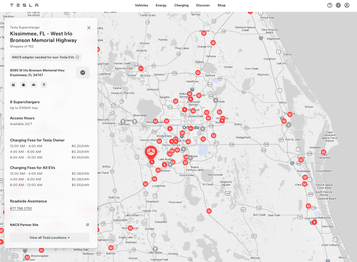Image resolution: width=357 pixels, height=262 pixels.
Task: Click the Tesla logo in the header
Action: click(x=24, y=5)
